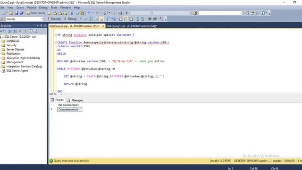Click the Copy icon in the toolbar

pyautogui.click(x=77, y=13)
